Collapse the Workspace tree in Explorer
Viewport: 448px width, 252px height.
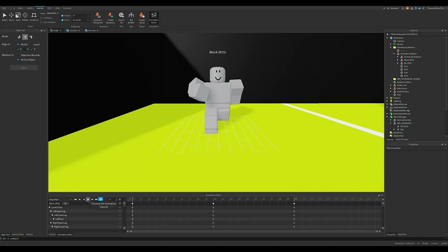coord(388,37)
